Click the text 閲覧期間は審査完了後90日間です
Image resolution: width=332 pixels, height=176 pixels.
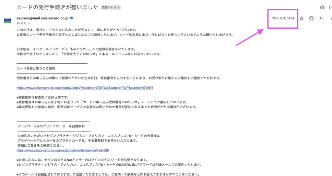pos(43,97)
